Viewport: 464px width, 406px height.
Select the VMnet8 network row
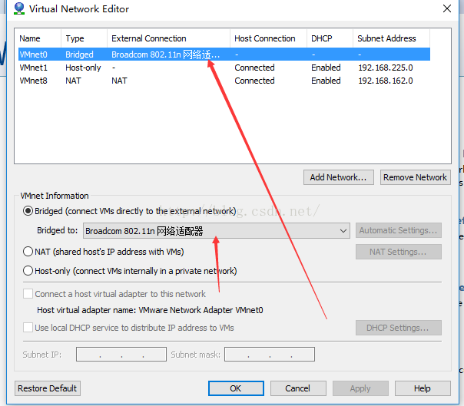[224, 81]
